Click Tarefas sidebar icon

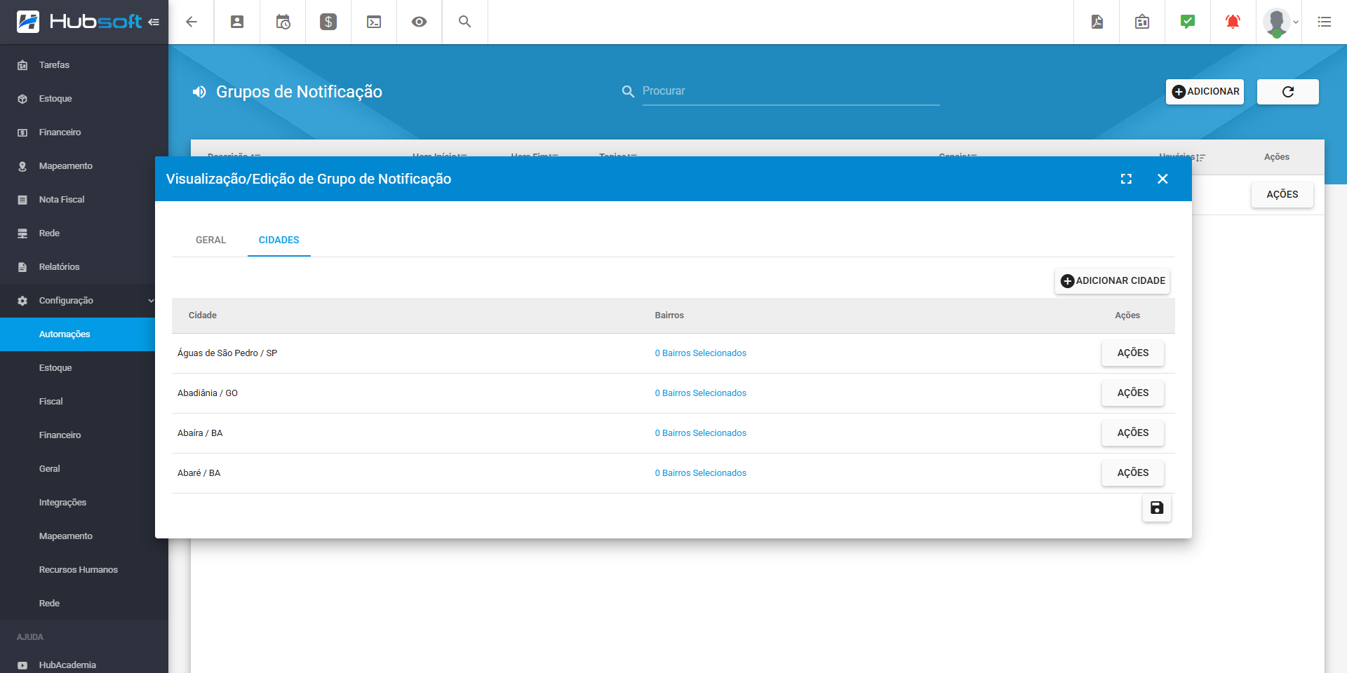22,65
